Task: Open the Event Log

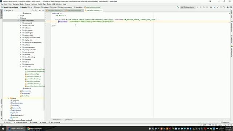Action: click(225, 122)
